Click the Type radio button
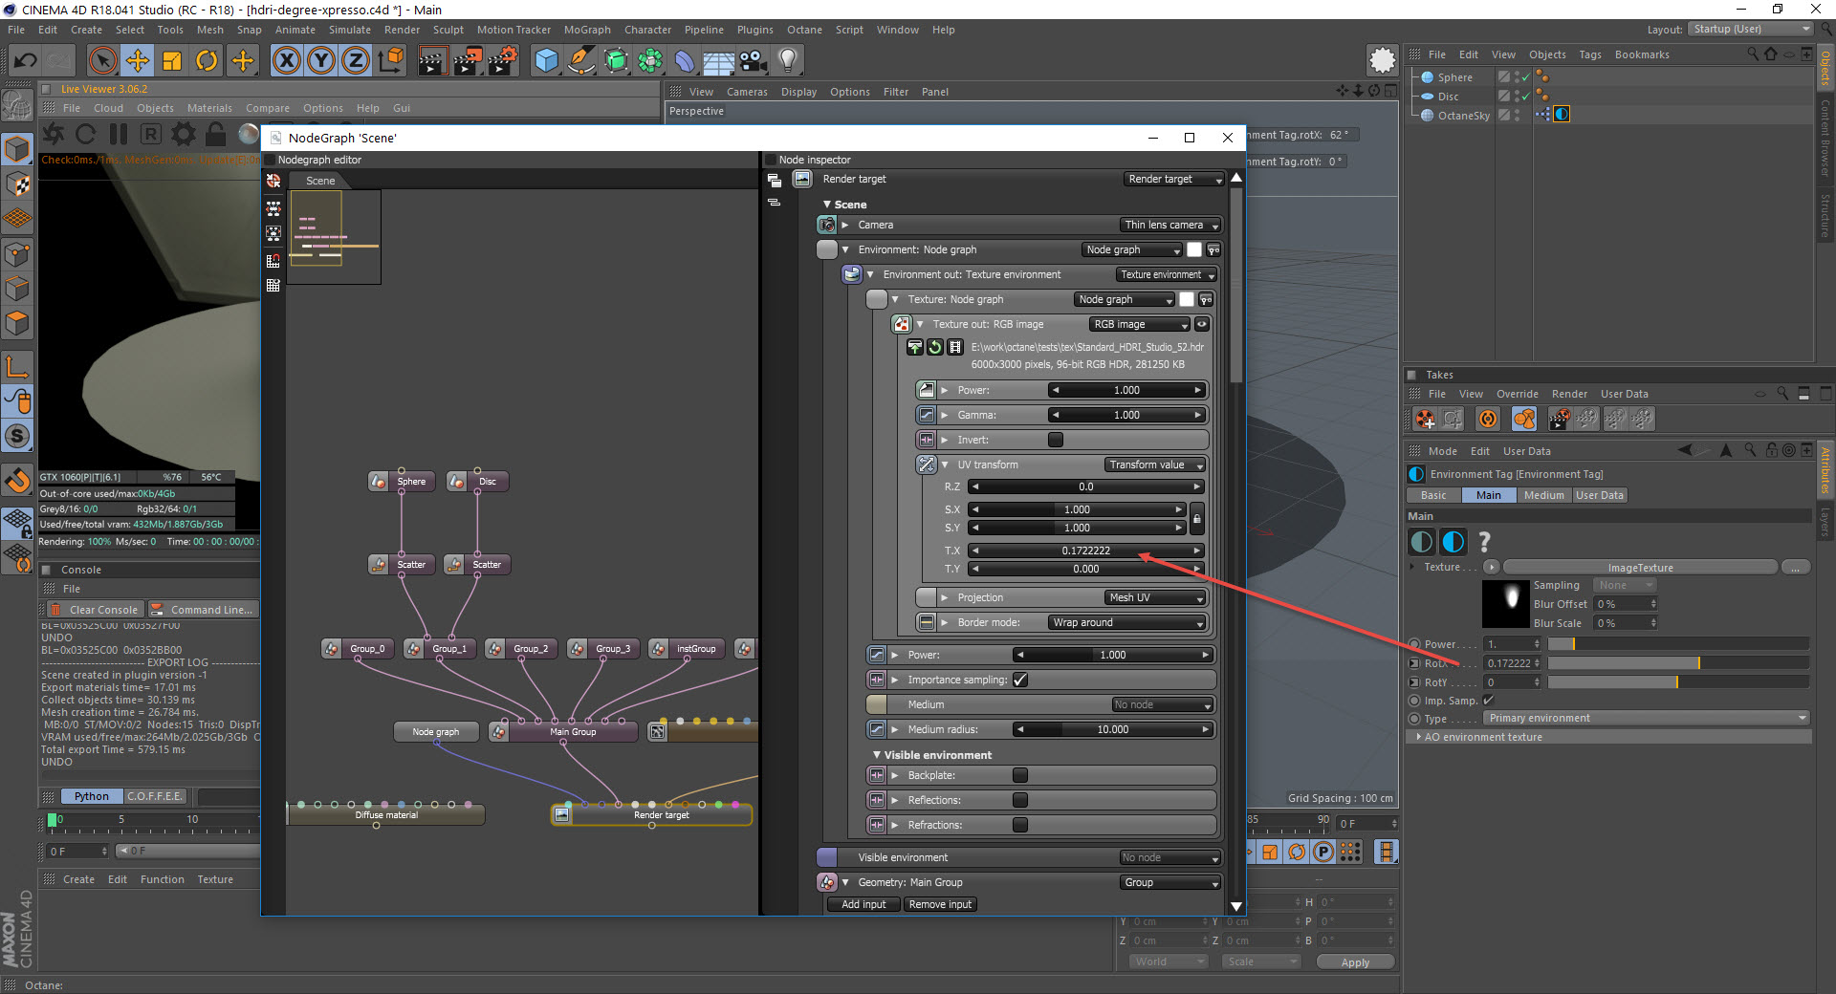Viewport: 1836px width, 994px height. (x=1414, y=719)
